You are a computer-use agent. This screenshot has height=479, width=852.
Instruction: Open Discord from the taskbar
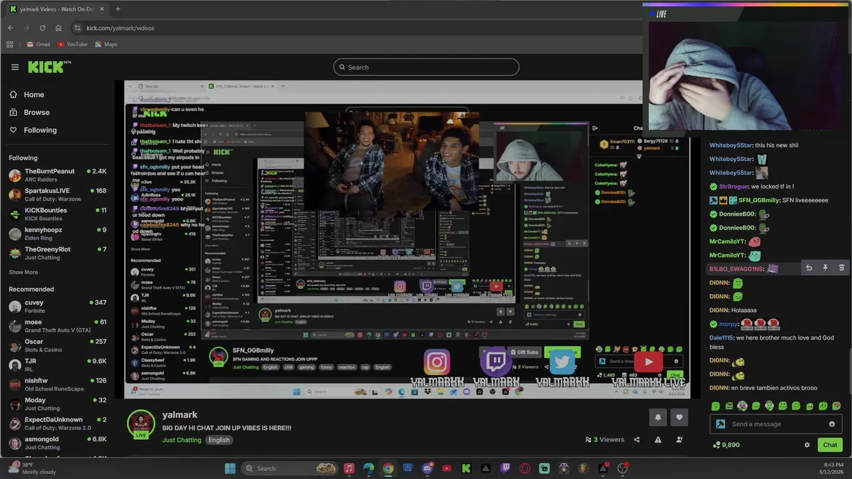427,468
